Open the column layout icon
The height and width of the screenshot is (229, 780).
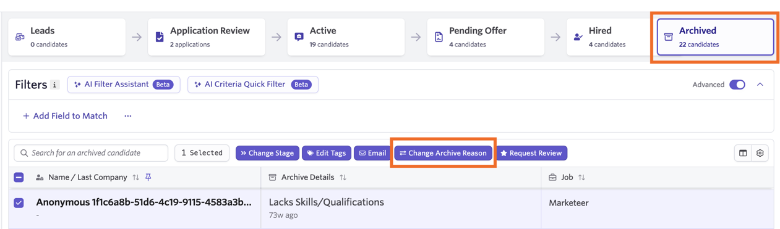743,153
